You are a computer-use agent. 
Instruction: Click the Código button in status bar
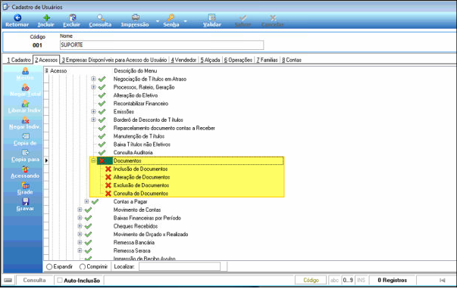click(x=311, y=280)
